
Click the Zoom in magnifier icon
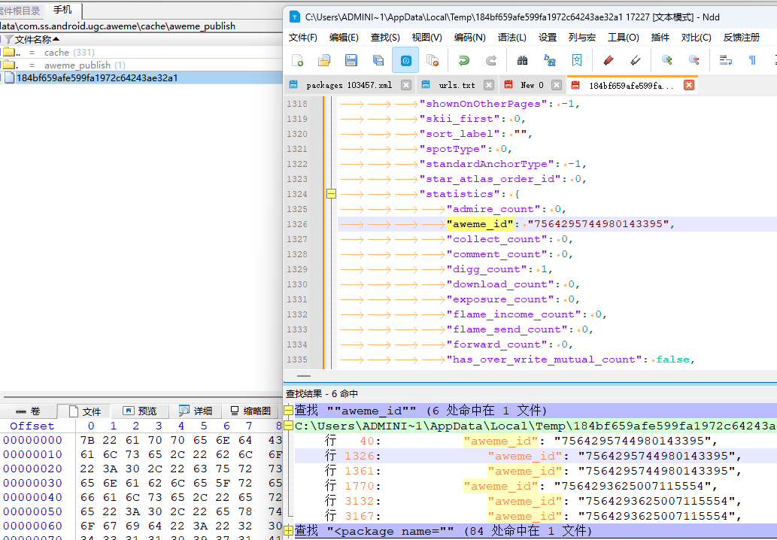[x=666, y=60]
